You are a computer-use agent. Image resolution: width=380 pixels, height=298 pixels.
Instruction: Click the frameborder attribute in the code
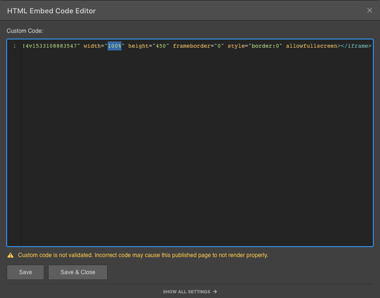[191, 46]
